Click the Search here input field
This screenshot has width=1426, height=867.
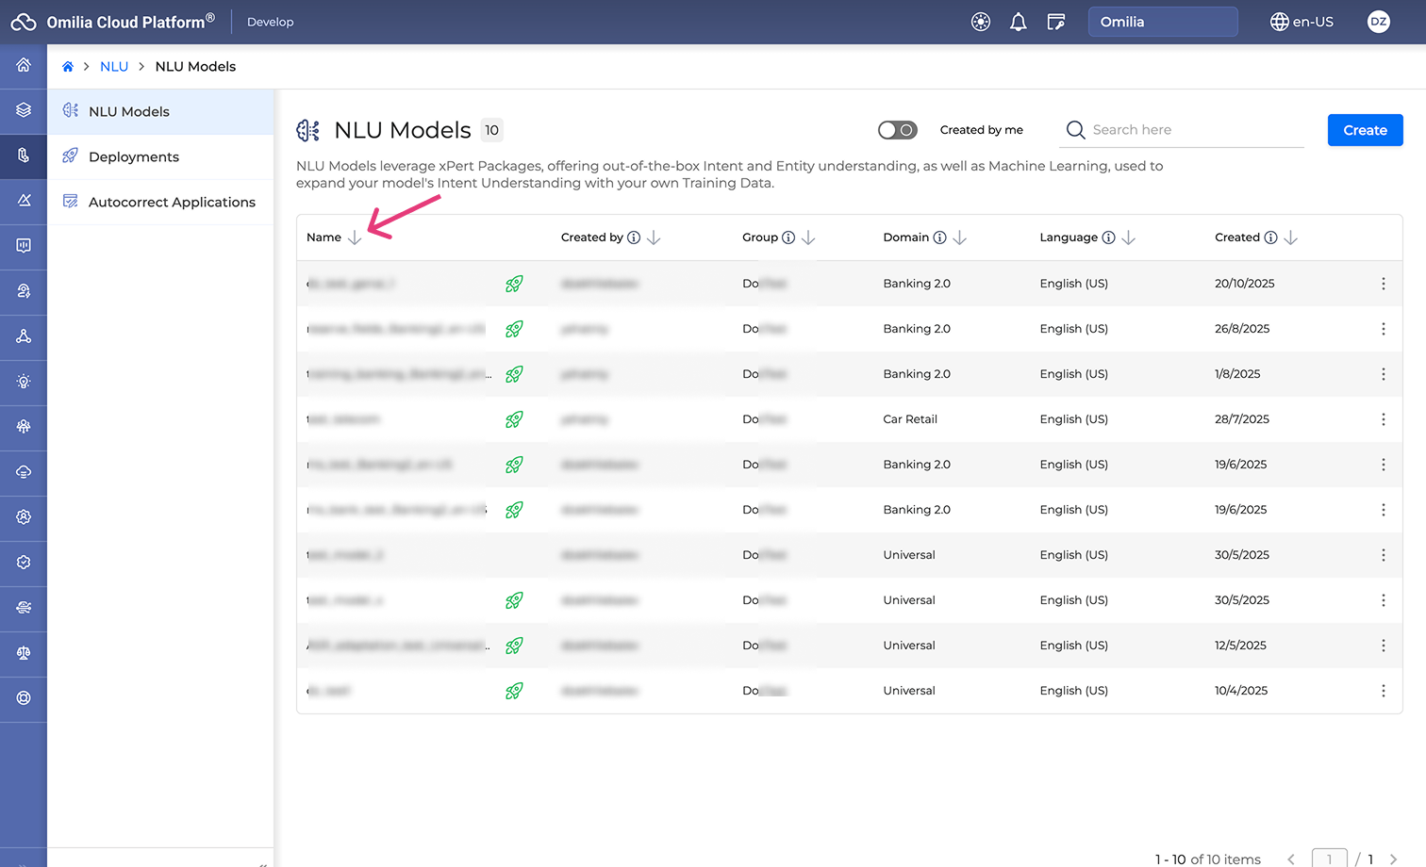pyautogui.click(x=1193, y=130)
